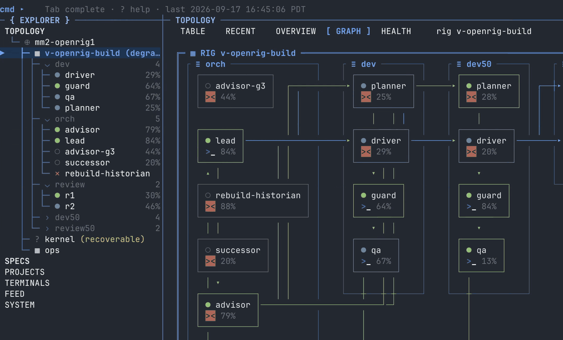Screen dimensions: 563x340
Task: Switch to the HEALTH tab
Action: [396, 31]
